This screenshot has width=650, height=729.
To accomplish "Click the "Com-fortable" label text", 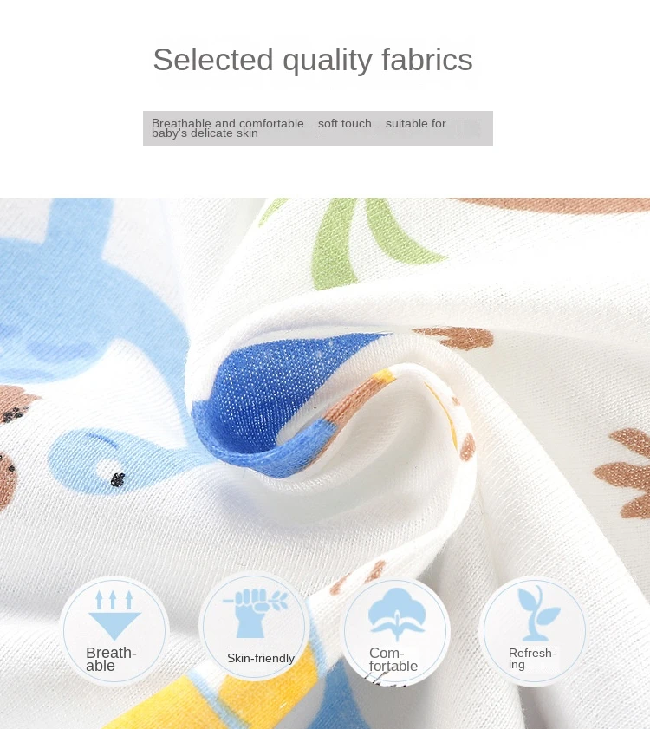I will tap(393, 660).
